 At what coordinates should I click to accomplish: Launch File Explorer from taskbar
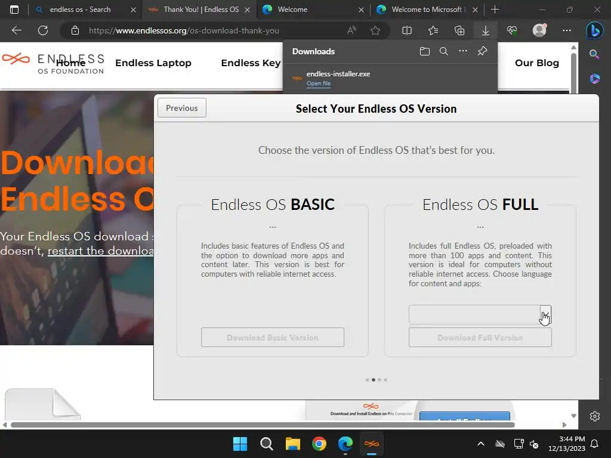point(292,444)
